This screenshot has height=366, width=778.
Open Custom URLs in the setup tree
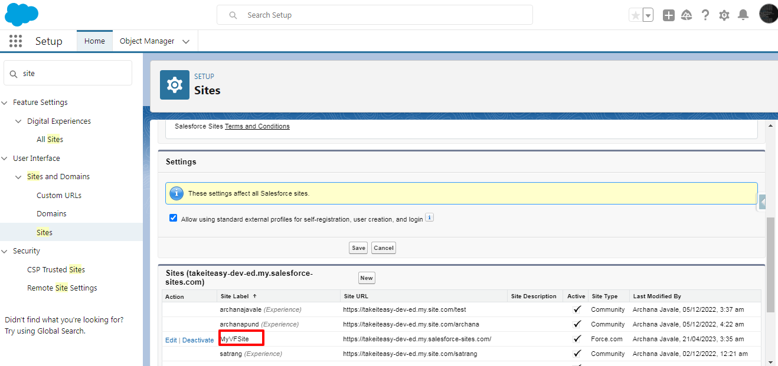point(59,195)
